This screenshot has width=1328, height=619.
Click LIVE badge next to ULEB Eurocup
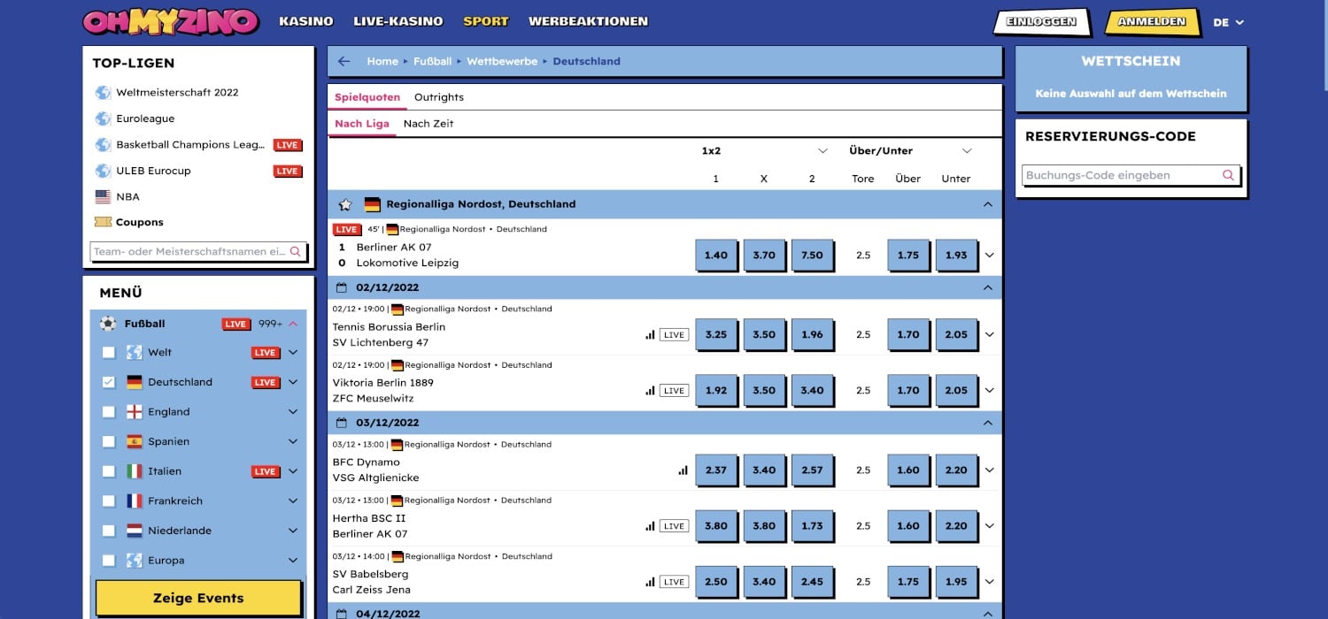(x=287, y=171)
